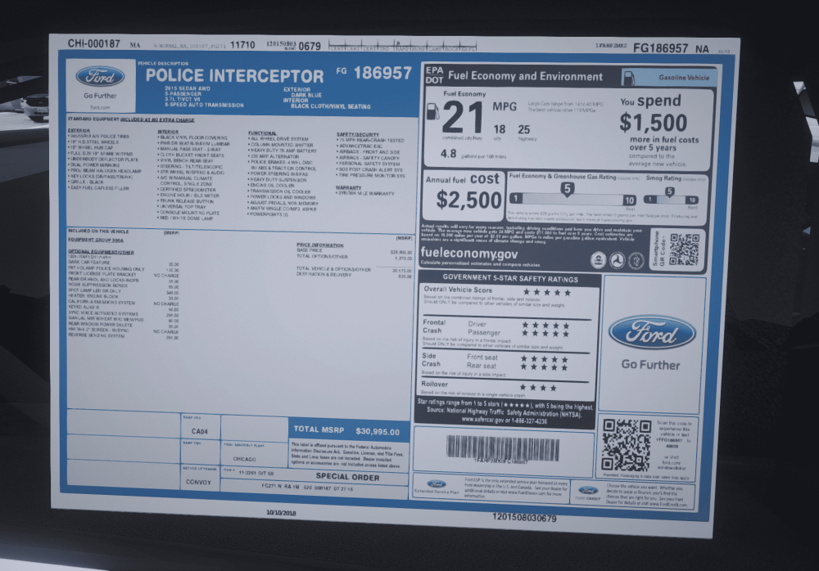The image size is (819, 571).
Task: Click the 4.8 gallons per 100 miles value
Action: pyautogui.click(x=448, y=154)
